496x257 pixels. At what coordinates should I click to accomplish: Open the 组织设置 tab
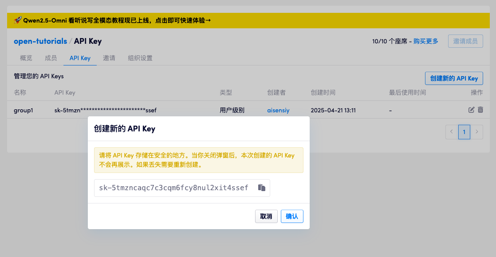click(x=140, y=58)
